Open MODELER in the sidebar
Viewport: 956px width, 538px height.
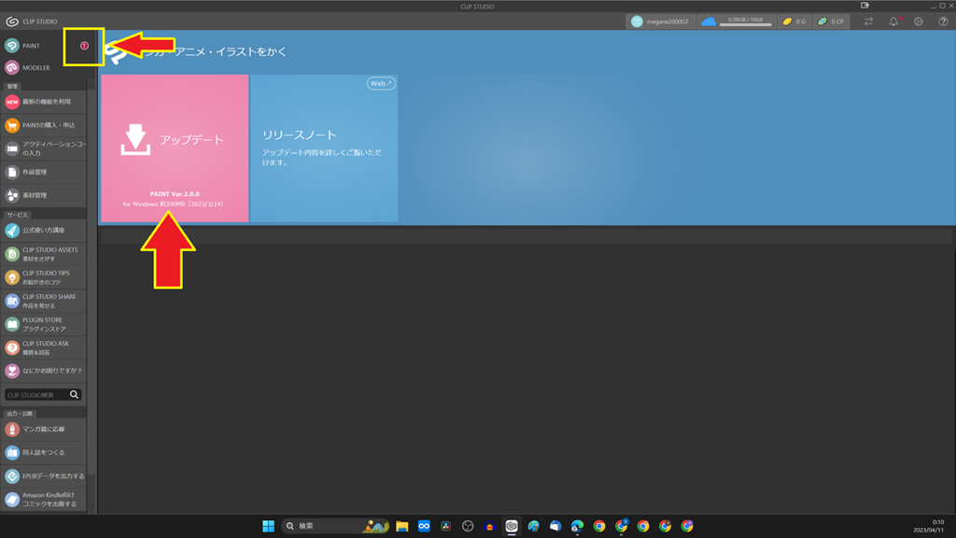tap(43, 67)
